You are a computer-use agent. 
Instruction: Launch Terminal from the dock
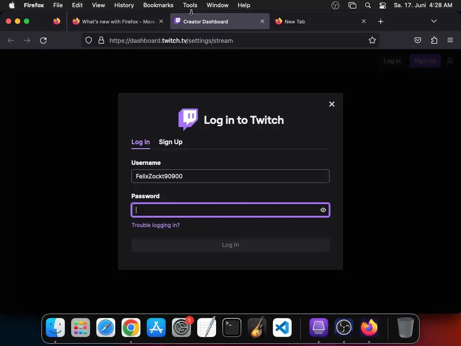[x=232, y=328]
